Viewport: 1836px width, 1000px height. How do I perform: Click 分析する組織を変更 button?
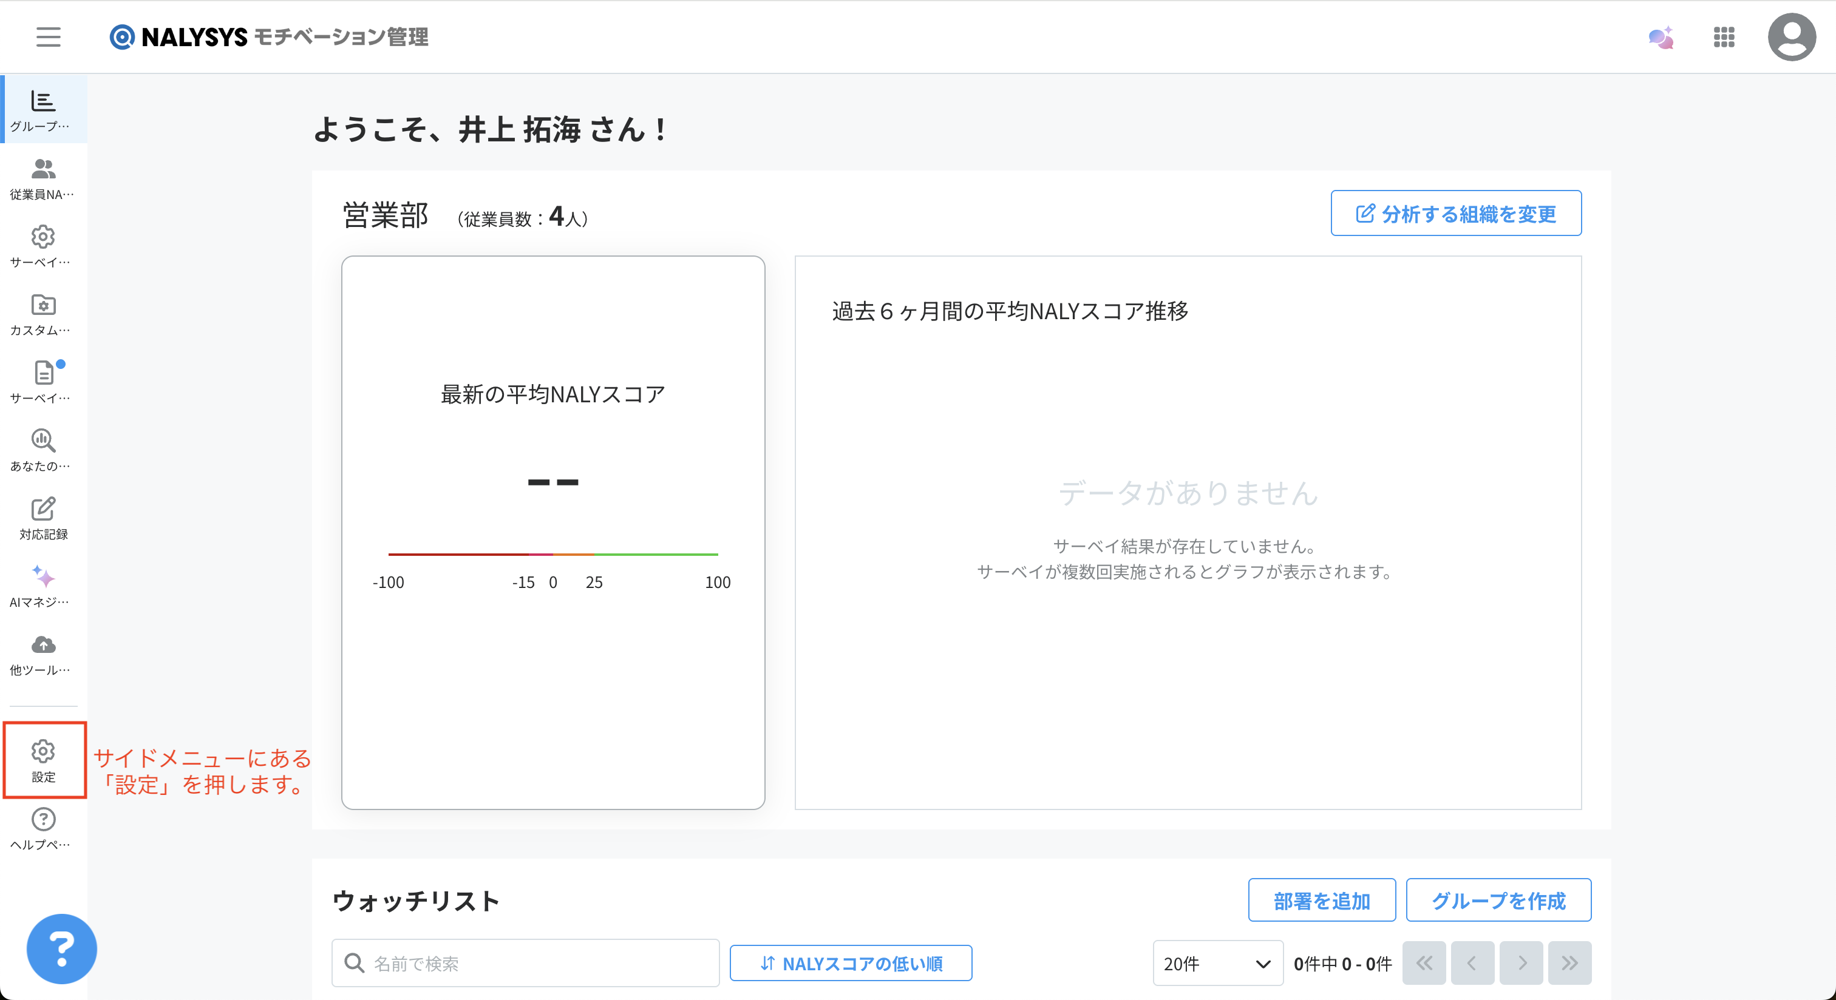tap(1455, 213)
